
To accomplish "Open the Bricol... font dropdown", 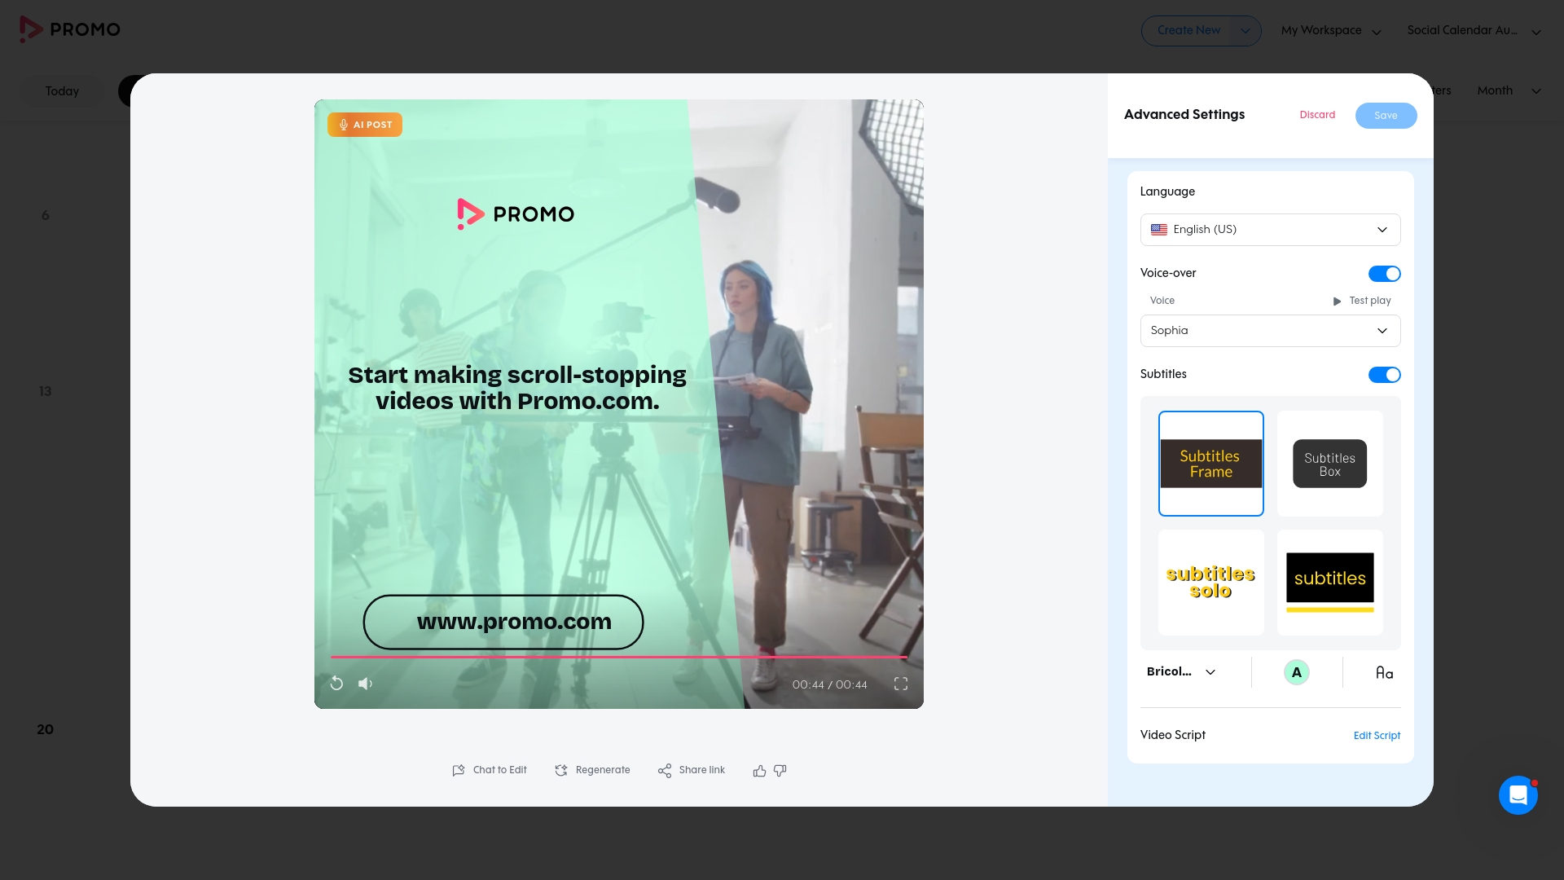I will 1181,672.
